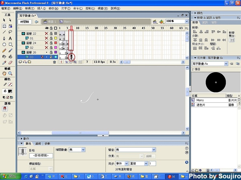This screenshot has height=180, width=241.
Task: Pick the Lasso tool
Action: pyautogui.click(x=10, y=32)
